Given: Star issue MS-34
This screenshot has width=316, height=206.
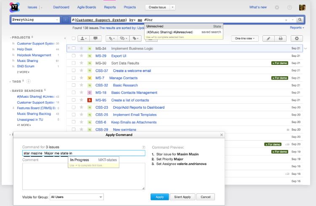Looking at the screenshot, I should point(81,48).
